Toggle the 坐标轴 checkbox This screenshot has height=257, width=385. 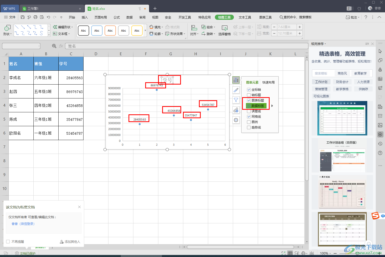(249, 90)
